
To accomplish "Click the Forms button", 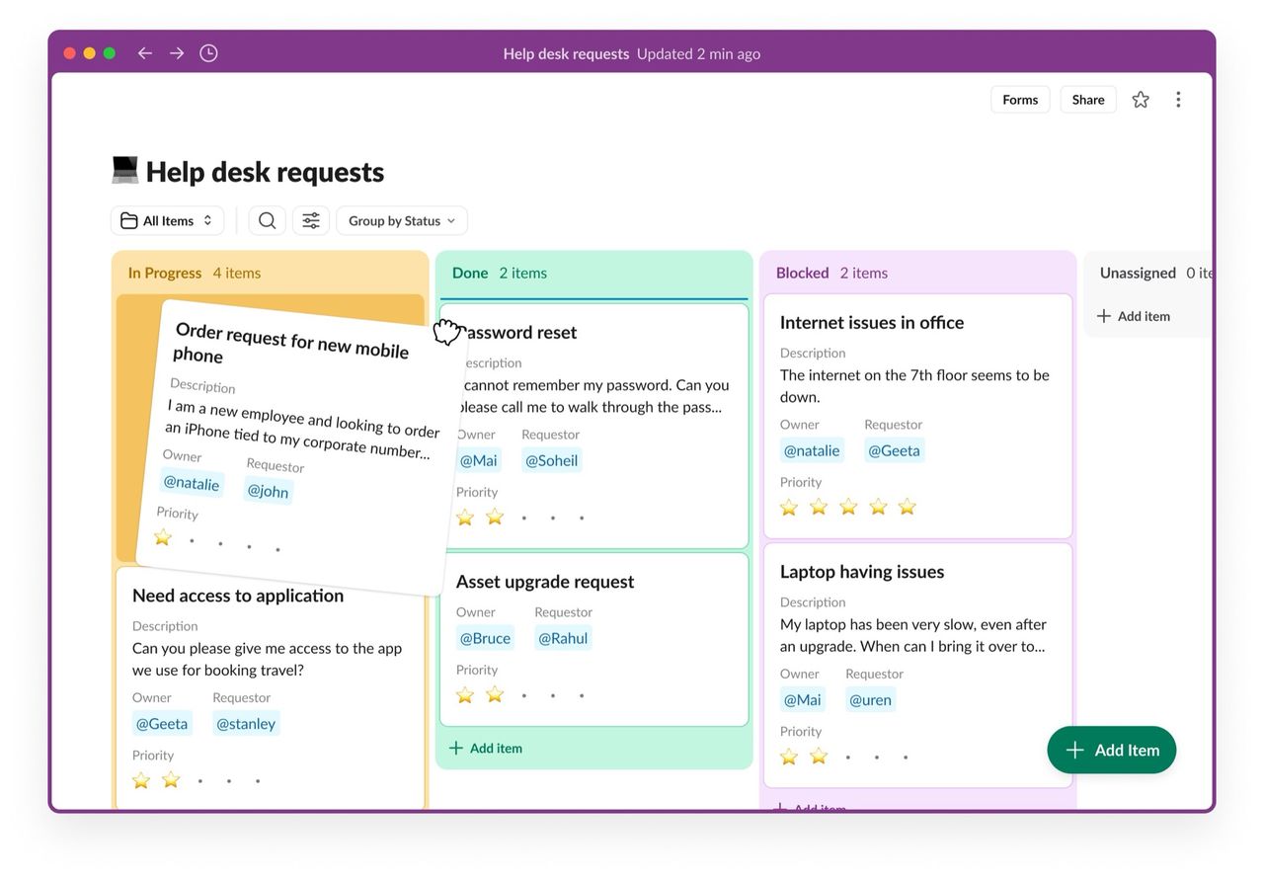I will click(1020, 100).
